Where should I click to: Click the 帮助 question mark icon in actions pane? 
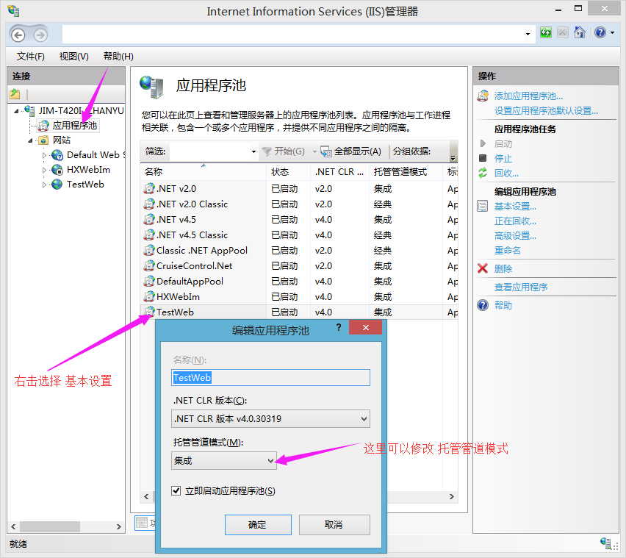tap(483, 305)
